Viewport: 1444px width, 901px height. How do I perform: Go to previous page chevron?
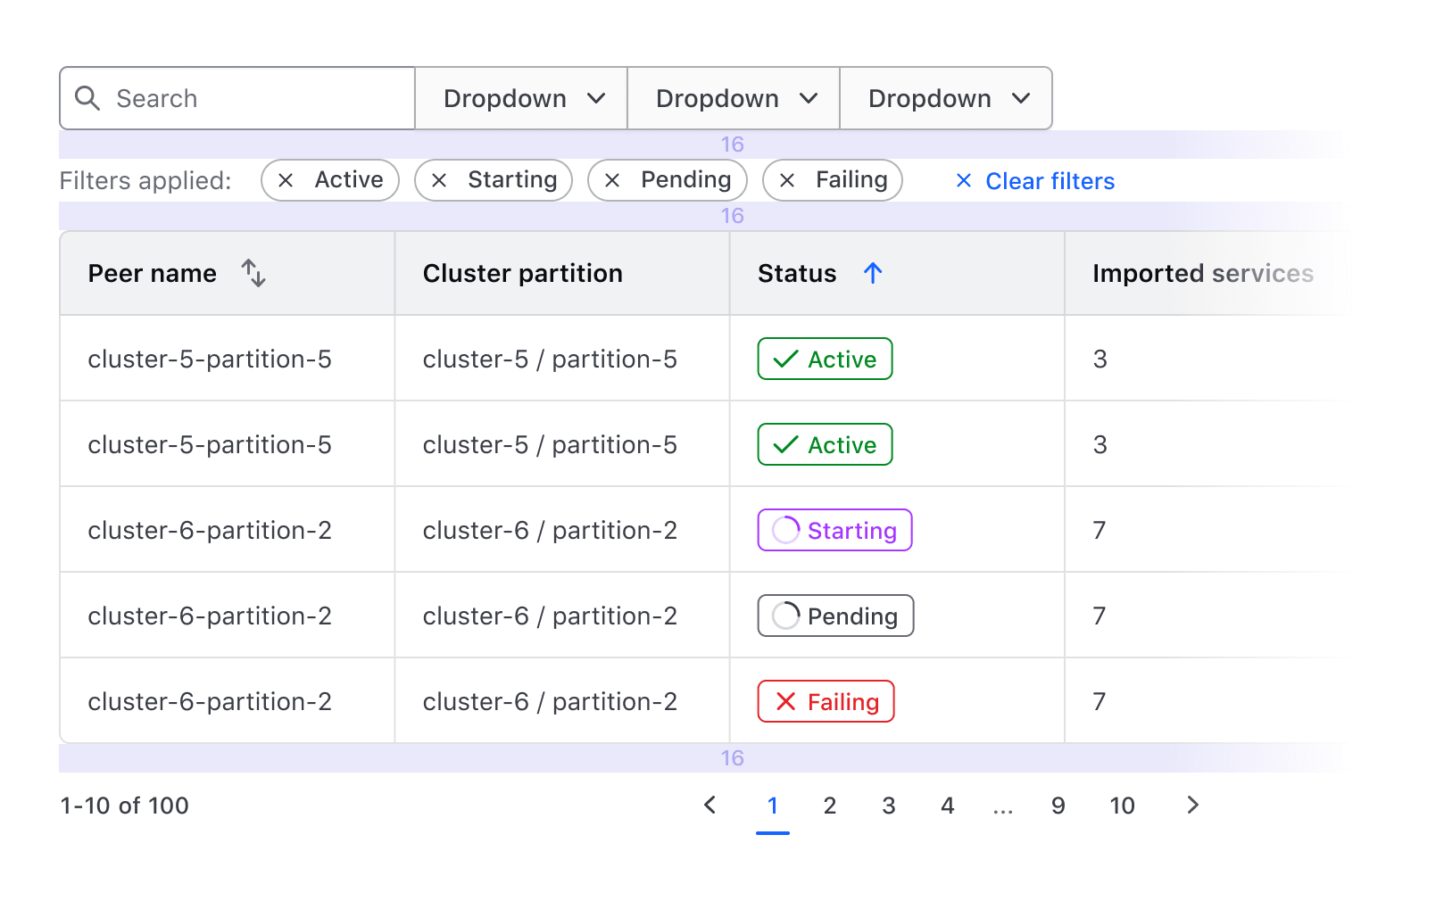710,806
